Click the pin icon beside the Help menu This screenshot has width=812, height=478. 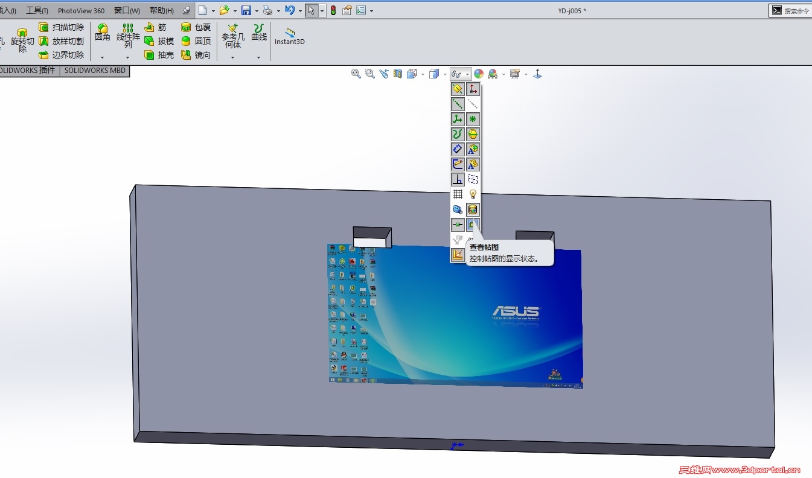tap(186, 10)
